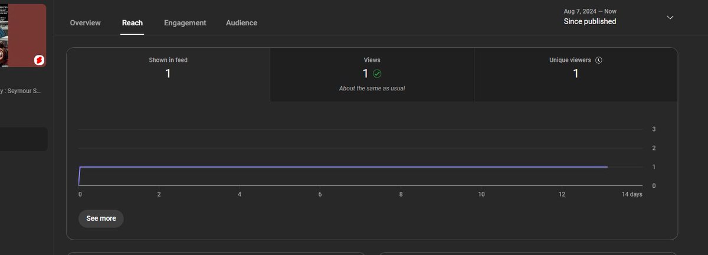Screen dimensions: 708x255
Task: Select the 'Shown in feed' metric card
Action: 168,74
